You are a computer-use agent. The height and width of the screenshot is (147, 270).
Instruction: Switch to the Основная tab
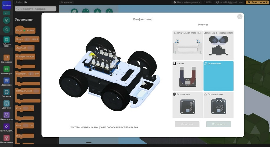point(66,2)
